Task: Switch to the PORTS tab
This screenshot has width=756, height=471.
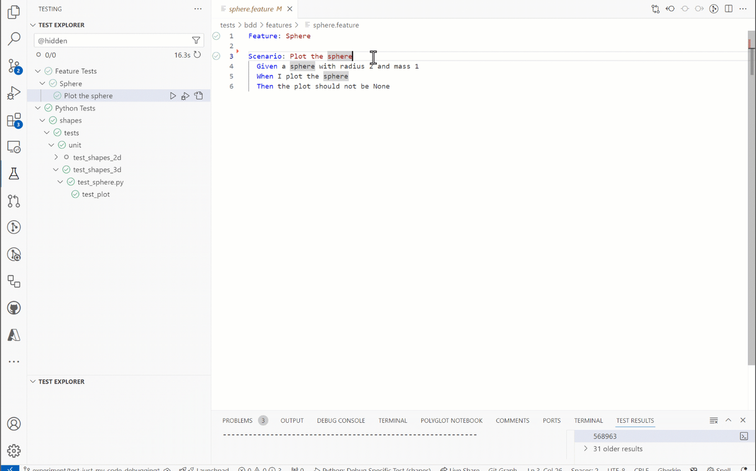Action: point(551,420)
